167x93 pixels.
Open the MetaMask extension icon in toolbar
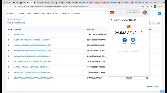click(147, 6)
